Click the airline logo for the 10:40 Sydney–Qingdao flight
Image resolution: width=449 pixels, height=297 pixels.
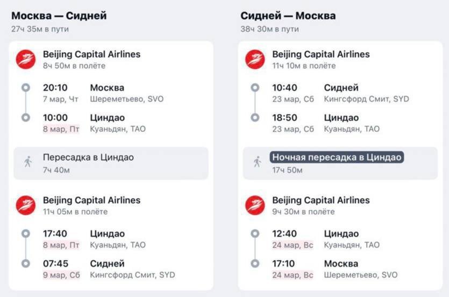[x=255, y=59]
